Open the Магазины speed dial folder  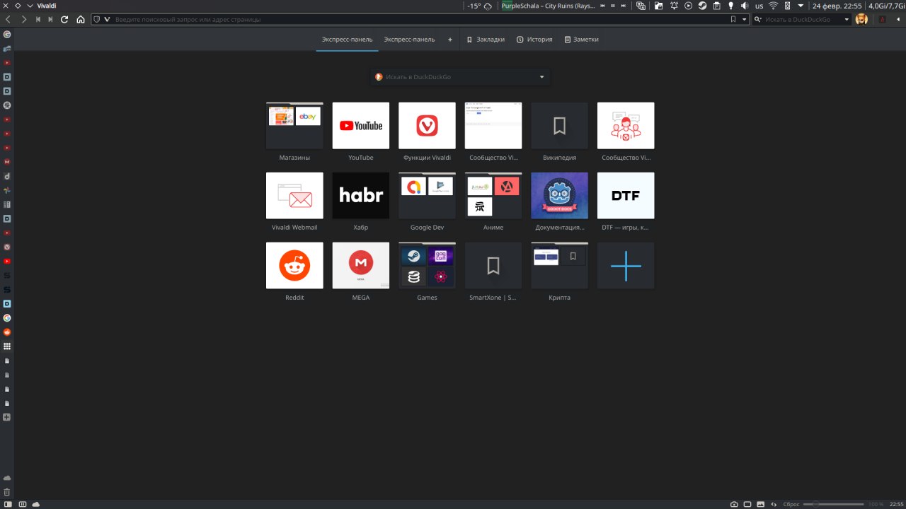(294, 126)
